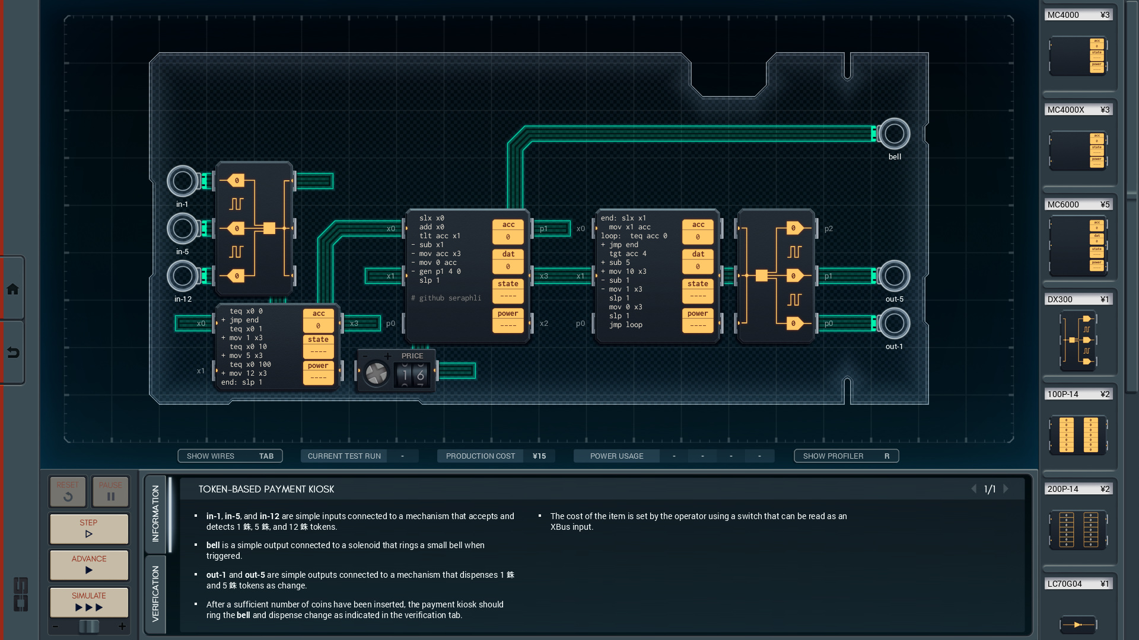Viewport: 1139px width, 640px height.
Task: Choose the 200P-14 memory chip
Action: (1078, 529)
